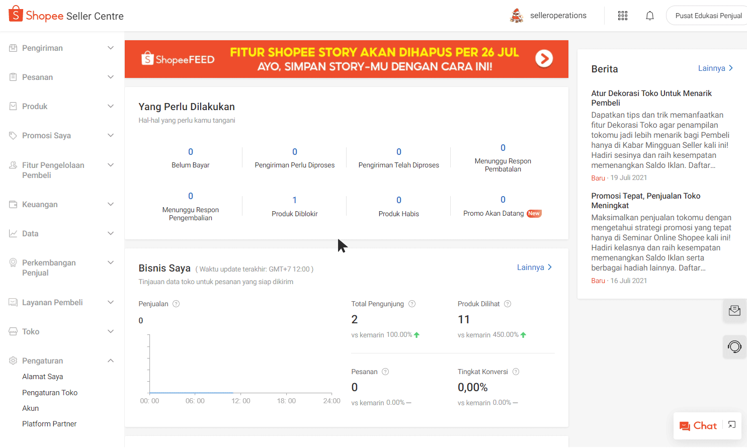Click the notification bell icon
The width and height of the screenshot is (747, 448).
[650, 16]
